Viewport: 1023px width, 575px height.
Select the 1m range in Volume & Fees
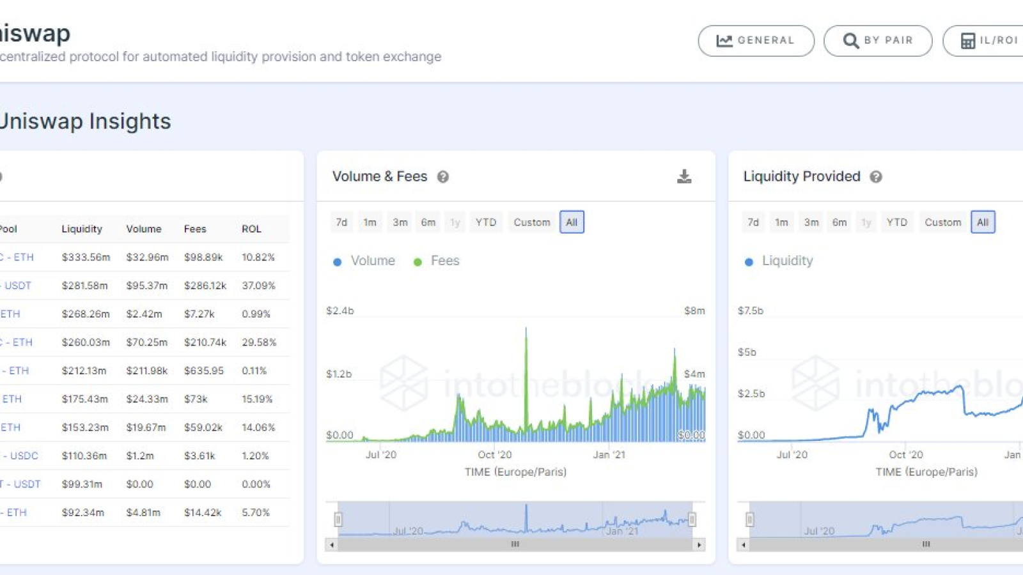370,222
